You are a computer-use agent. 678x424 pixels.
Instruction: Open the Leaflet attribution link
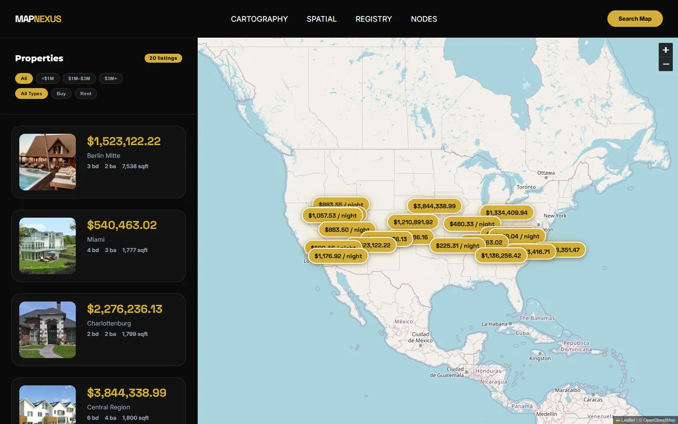(x=625, y=420)
